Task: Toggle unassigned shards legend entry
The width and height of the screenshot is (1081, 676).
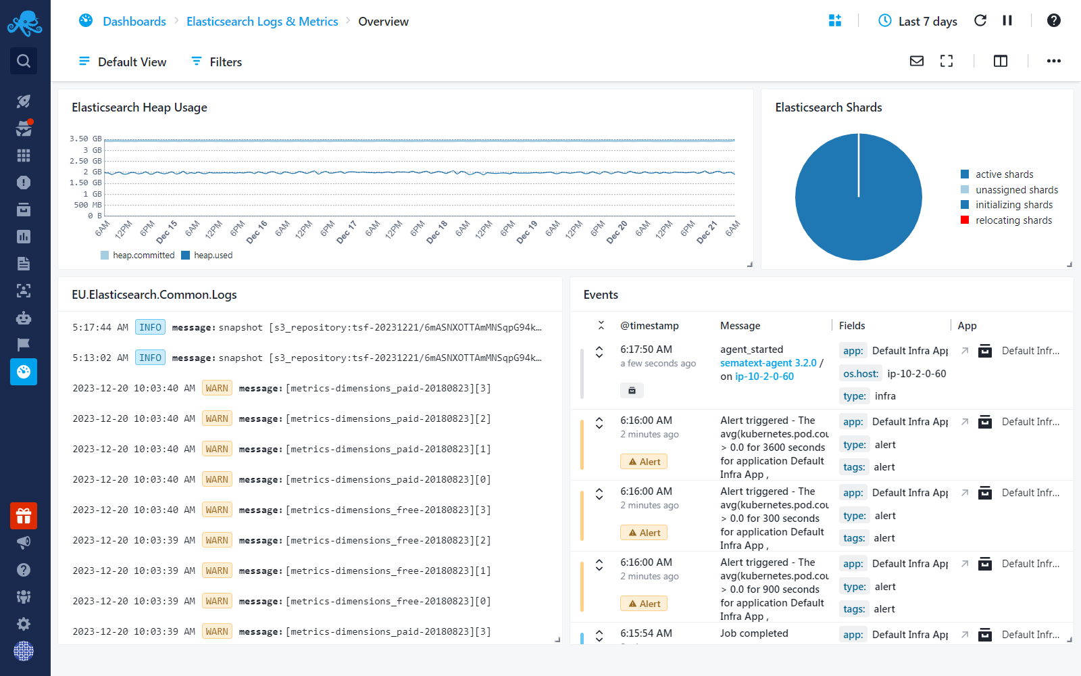Action: (1009, 190)
